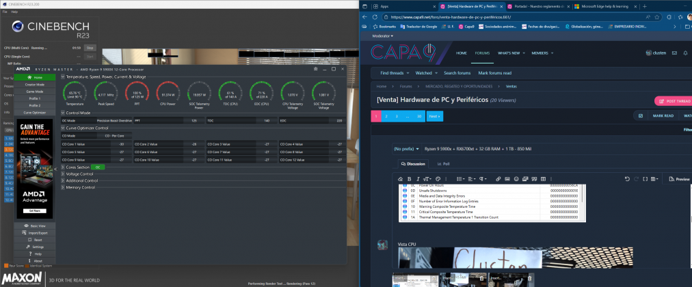
Task: Switch to the Poll tab
Action: tap(442, 163)
